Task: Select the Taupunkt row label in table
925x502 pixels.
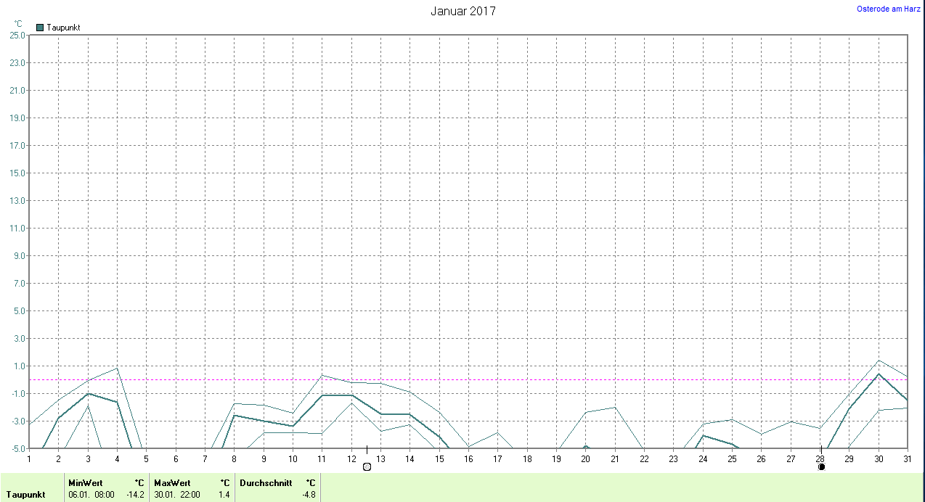Action: click(25, 495)
